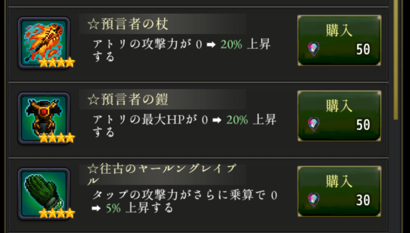Purchase 往古のヤールングレイプル with the 購入 button
This screenshot has width=410, height=233.
tap(339, 190)
